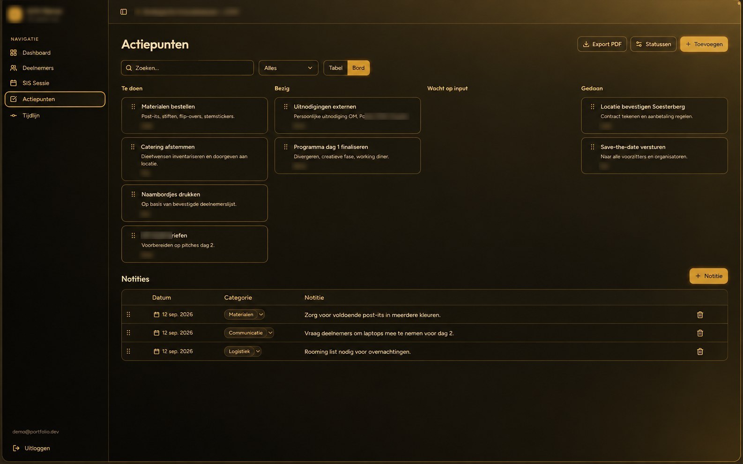Click drag handle of Save-the-date versturen card
This screenshot has width=743, height=464.
[x=593, y=147]
